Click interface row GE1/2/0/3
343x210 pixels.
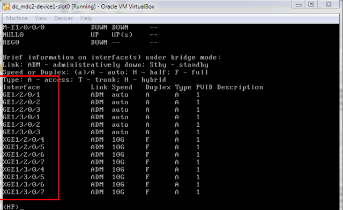pyautogui.click(x=101, y=110)
